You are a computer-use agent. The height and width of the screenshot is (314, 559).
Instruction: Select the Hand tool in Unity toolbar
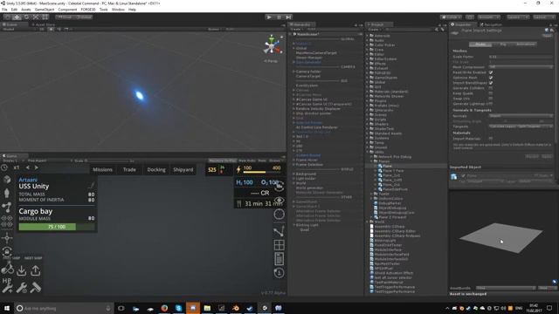tap(8, 17)
